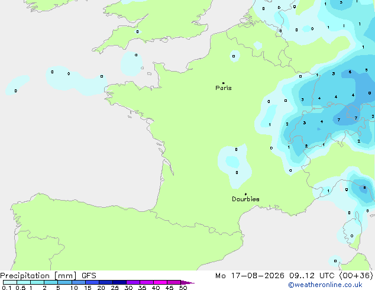375x290 pixels.
Task: Click the medium blue 10 mm legend swatch
Action: (79, 282)
